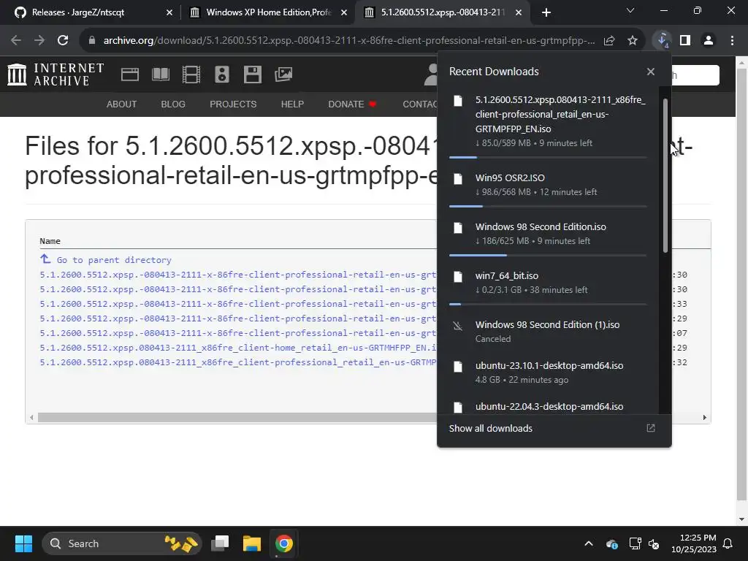Open the HELP menu item

[x=292, y=104]
